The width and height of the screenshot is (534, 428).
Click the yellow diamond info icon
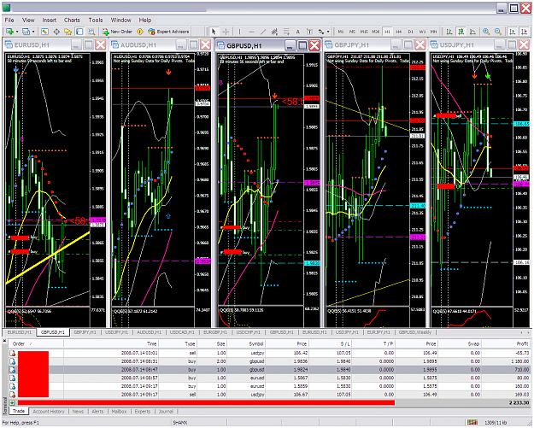coord(139,32)
